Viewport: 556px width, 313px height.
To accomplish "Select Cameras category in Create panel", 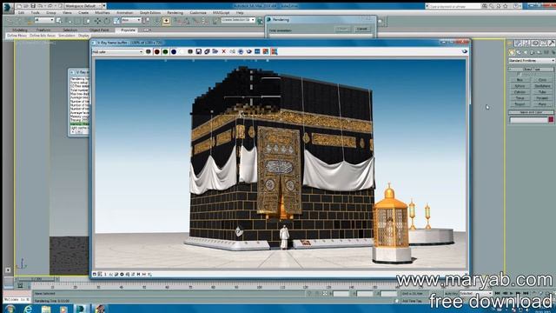I will click(532, 52).
